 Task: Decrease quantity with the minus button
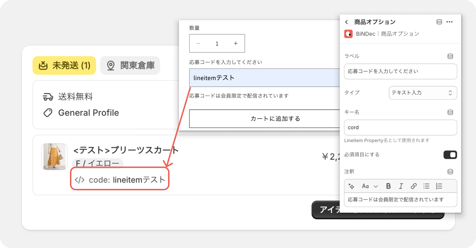[198, 44]
